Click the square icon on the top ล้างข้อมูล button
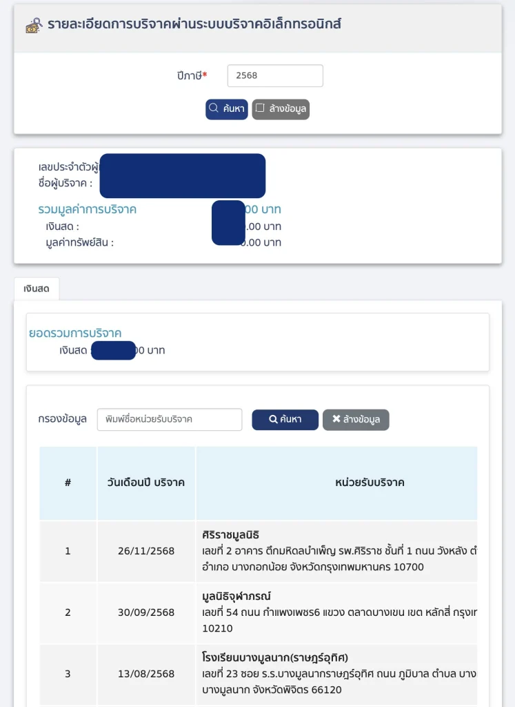Screen dimensions: 515x707 click(x=260, y=108)
